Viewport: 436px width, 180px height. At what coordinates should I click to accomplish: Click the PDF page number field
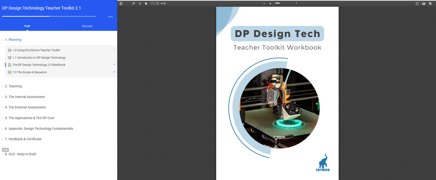coord(155,4)
